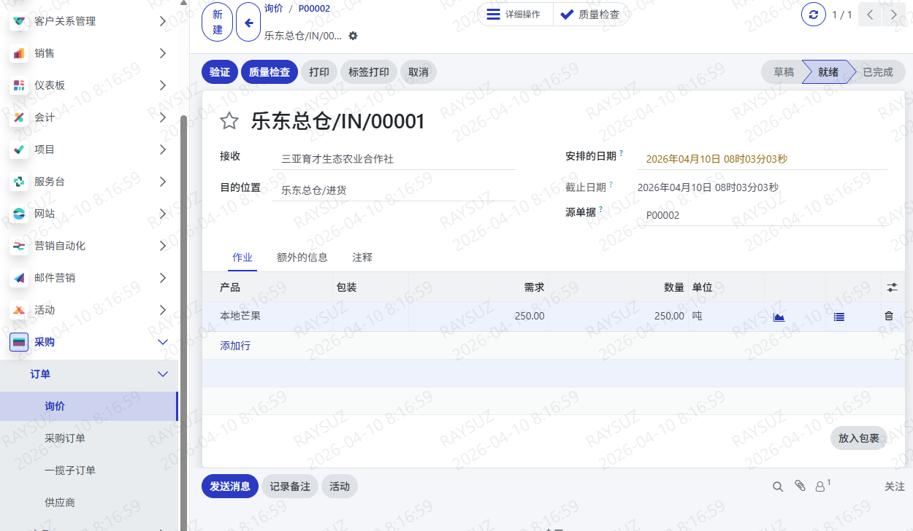Viewport: 913px width, 531px height.
Task: Star 乐东总仓/IN/00001 as favorite
Action: [x=229, y=121]
